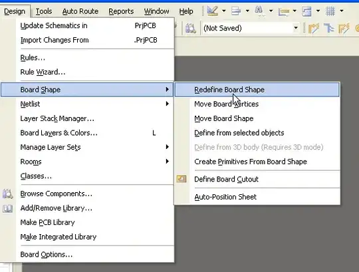
Task: Click the Add/Remove Library book icon
Action: [x=7, y=208]
